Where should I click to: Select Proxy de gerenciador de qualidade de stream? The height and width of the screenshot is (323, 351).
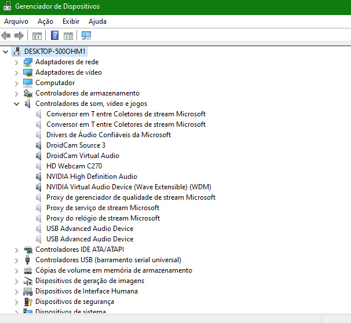point(131,197)
